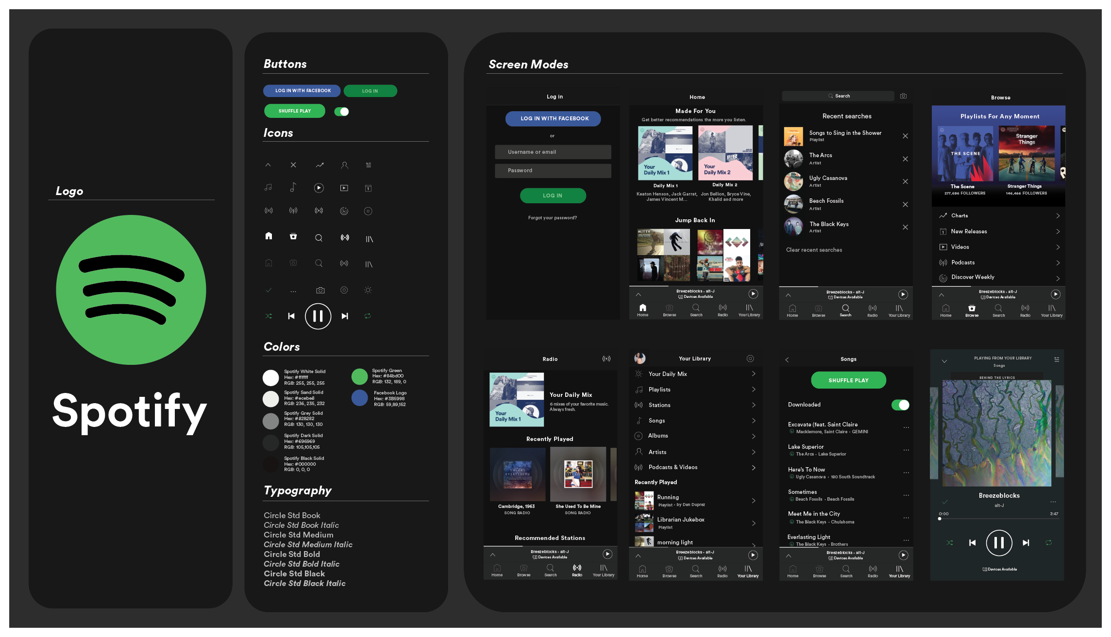Toggle the green switch in the Buttons panel
1111x637 pixels.
point(342,112)
